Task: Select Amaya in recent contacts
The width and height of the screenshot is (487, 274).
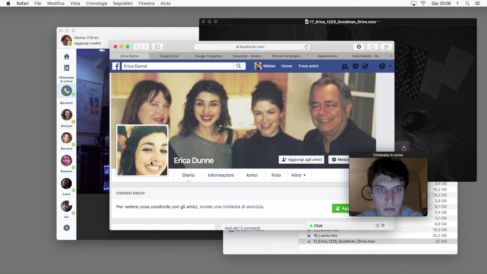Action: (66, 115)
